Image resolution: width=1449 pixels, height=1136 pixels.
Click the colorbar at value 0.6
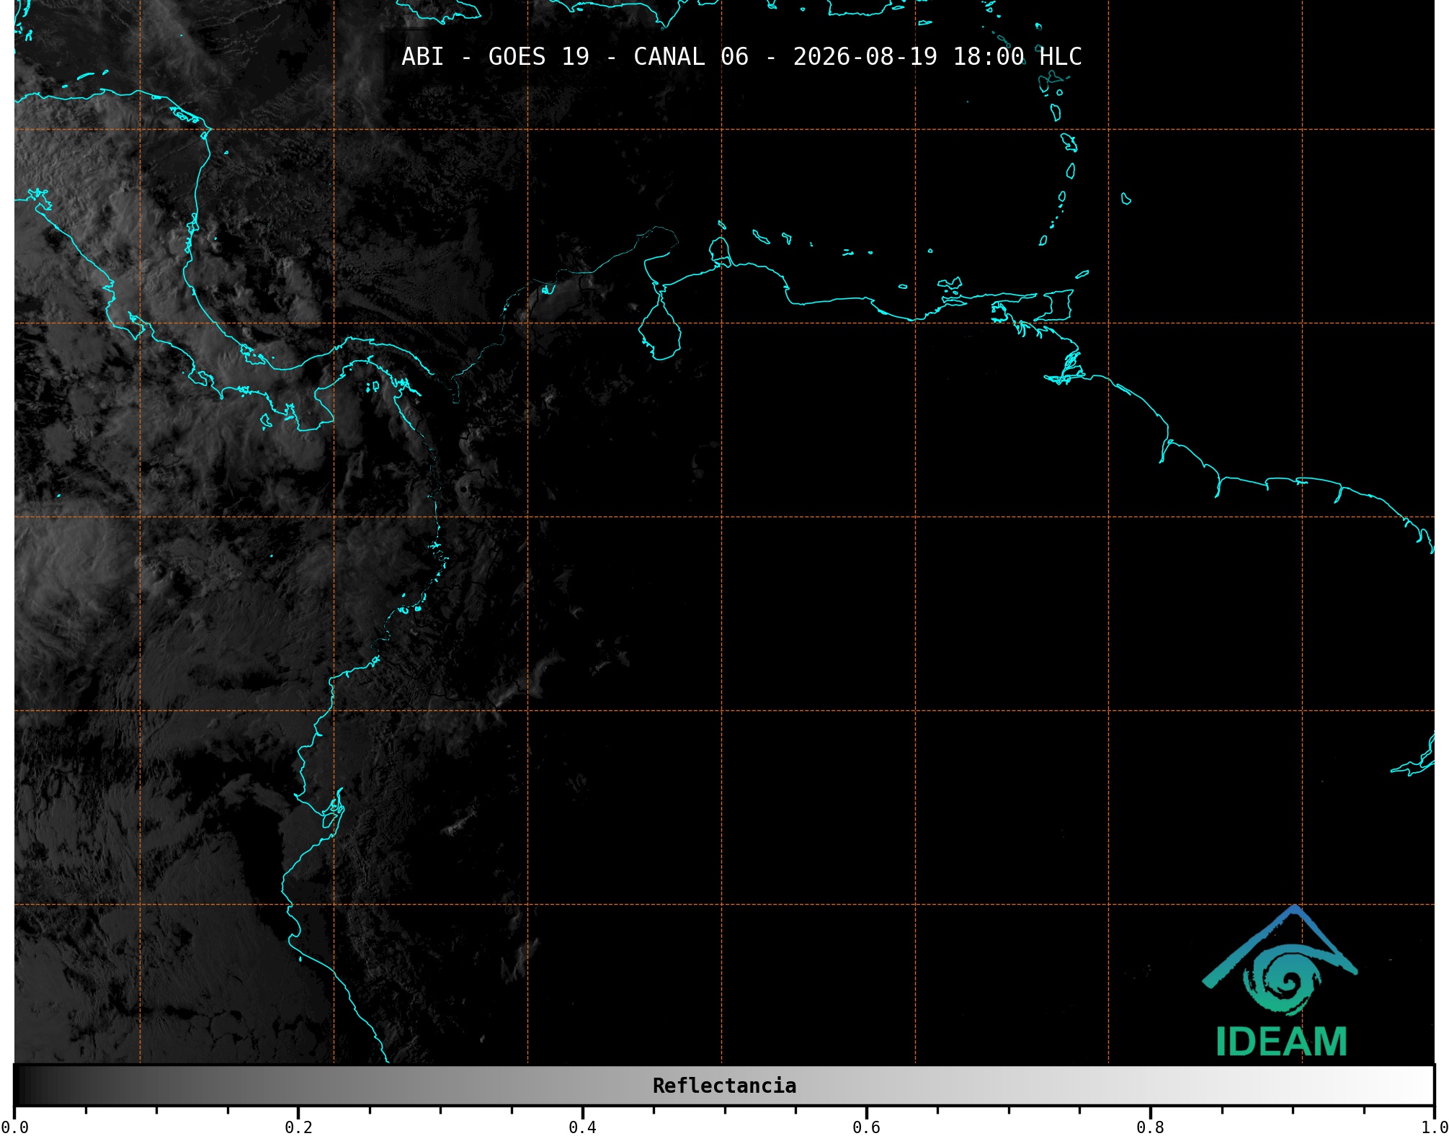tap(866, 1086)
